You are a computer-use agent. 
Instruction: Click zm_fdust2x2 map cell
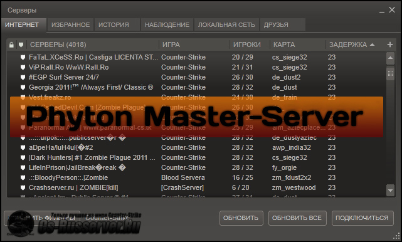(292, 177)
